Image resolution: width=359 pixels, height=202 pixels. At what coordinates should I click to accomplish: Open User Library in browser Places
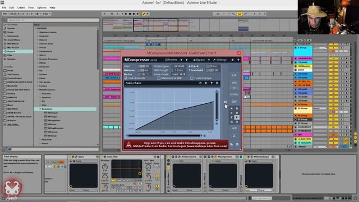[13, 75]
